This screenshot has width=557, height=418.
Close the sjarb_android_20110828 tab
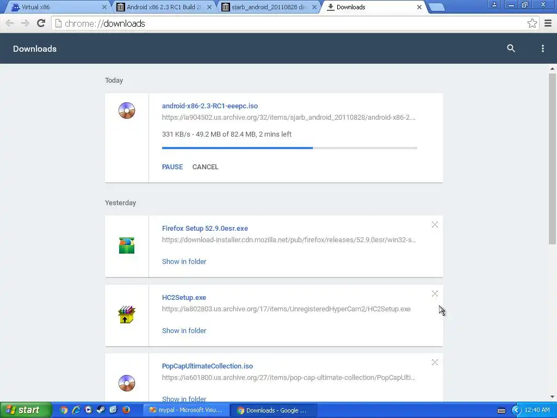[314, 7]
